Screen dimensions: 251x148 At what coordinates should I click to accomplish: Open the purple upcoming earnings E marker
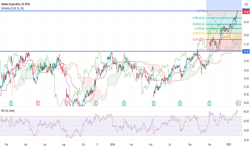point(239,103)
